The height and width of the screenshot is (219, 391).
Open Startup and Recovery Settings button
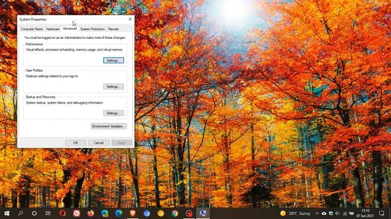coord(114,113)
